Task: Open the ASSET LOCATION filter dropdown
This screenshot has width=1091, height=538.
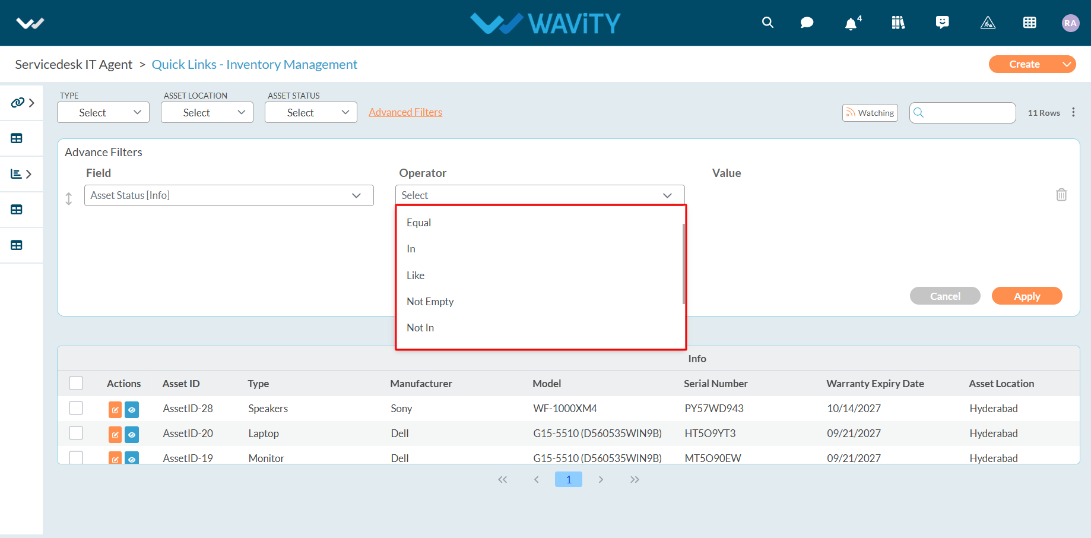Action: coord(207,112)
